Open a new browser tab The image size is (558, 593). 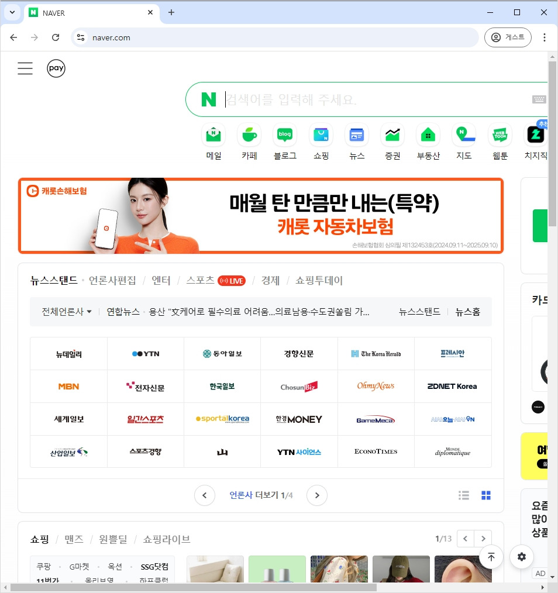click(x=171, y=12)
